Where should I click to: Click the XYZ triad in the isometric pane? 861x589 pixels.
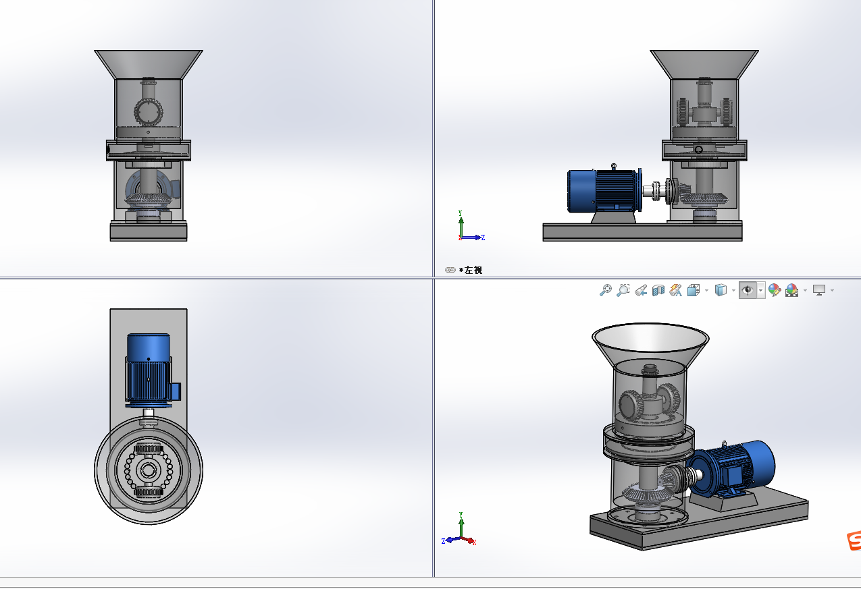point(459,530)
